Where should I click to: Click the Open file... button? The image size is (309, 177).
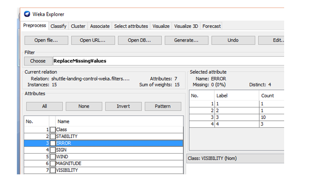[46, 40]
